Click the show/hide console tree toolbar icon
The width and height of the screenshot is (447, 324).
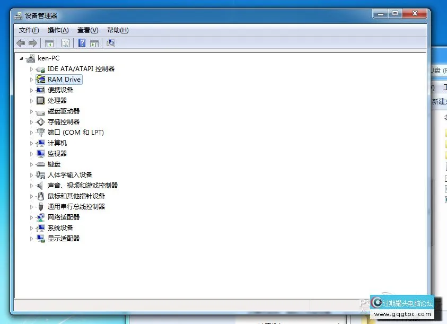pos(49,43)
